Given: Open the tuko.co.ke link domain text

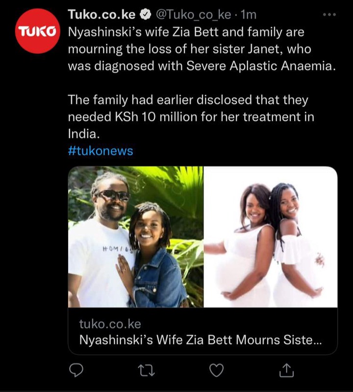Looking at the screenshot, I should (x=110, y=324).
